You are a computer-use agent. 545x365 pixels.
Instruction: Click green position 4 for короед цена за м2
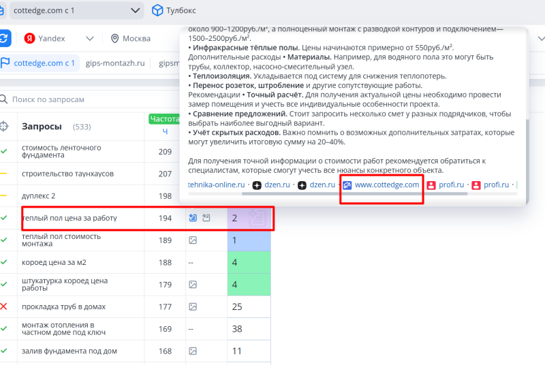[x=249, y=262]
